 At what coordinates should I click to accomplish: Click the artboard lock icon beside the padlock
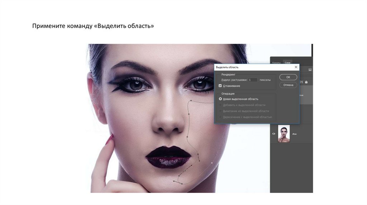tap(301, 82)
